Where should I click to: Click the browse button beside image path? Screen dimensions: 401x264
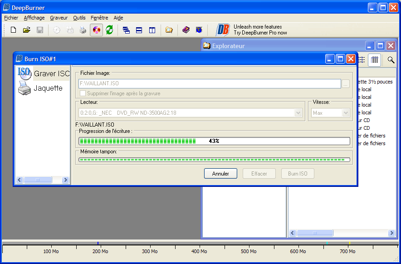click(346, 83)
